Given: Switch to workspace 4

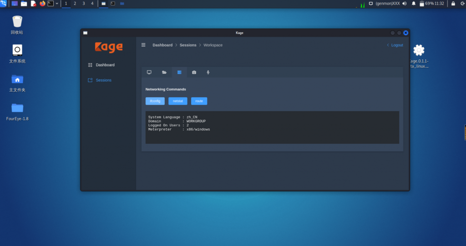Looking at the screenshot, I should click(x=92, y=4).
